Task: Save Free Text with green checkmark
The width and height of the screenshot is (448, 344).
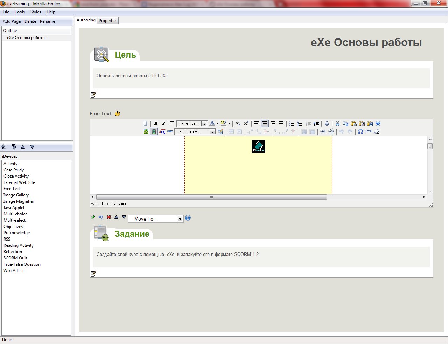Action: coord(93,217)
